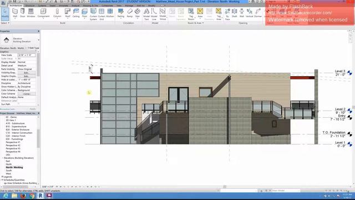The width and height of the screenshot is (355, 200).
Task: Open the element type selector dropdown
Action: point(38,40)
